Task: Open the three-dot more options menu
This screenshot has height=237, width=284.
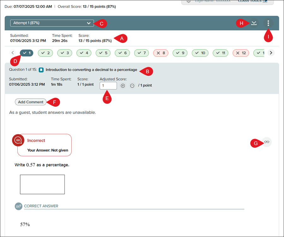Action: [268, 23]
